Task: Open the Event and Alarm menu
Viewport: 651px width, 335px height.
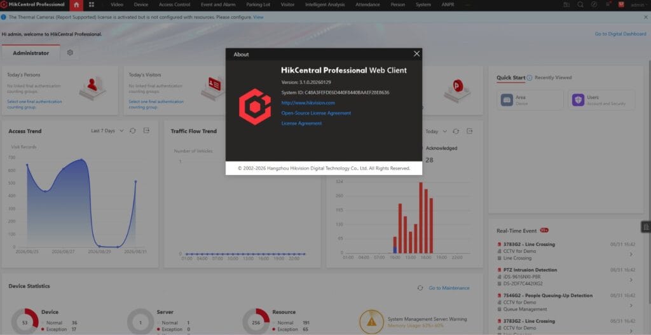Action: tap(218, 4)
